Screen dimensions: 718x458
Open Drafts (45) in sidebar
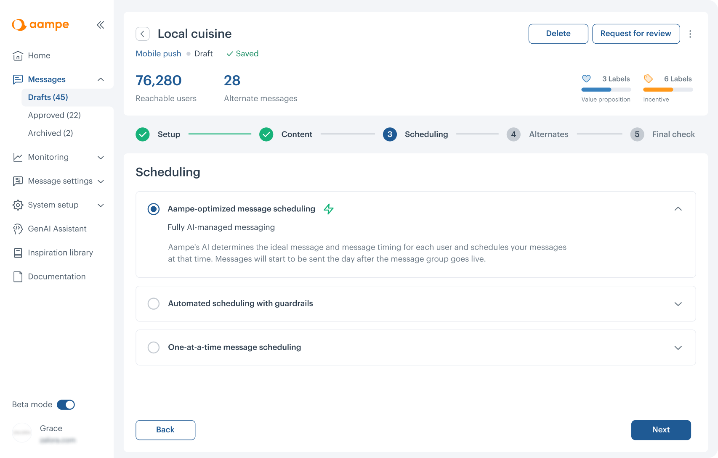pos(67,97)
